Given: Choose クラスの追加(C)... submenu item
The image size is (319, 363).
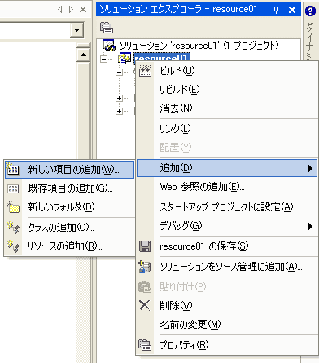Looking at the screenshot, I should [69, 228].
